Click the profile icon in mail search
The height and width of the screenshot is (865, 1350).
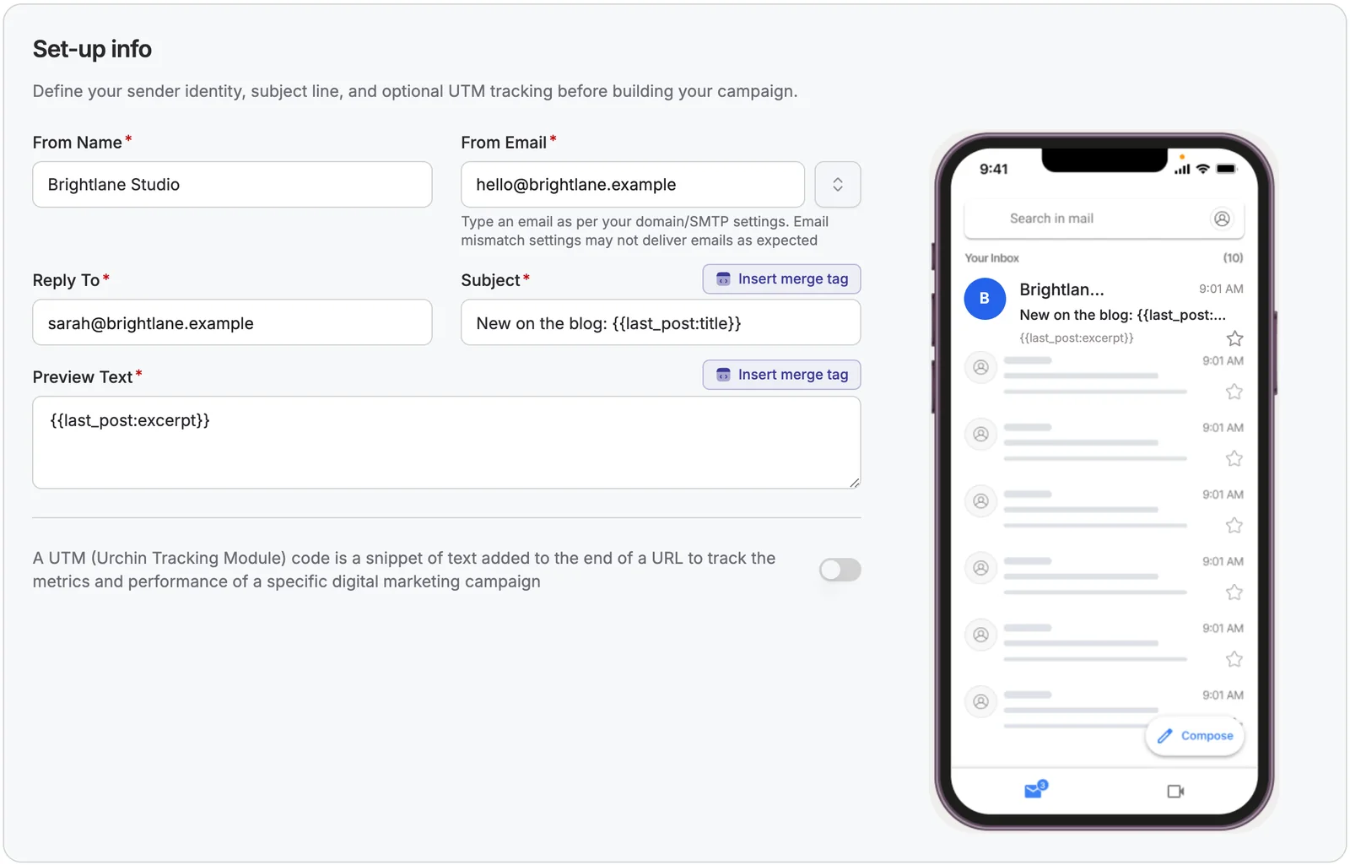pyautogui.click(x=1222, y=219)
